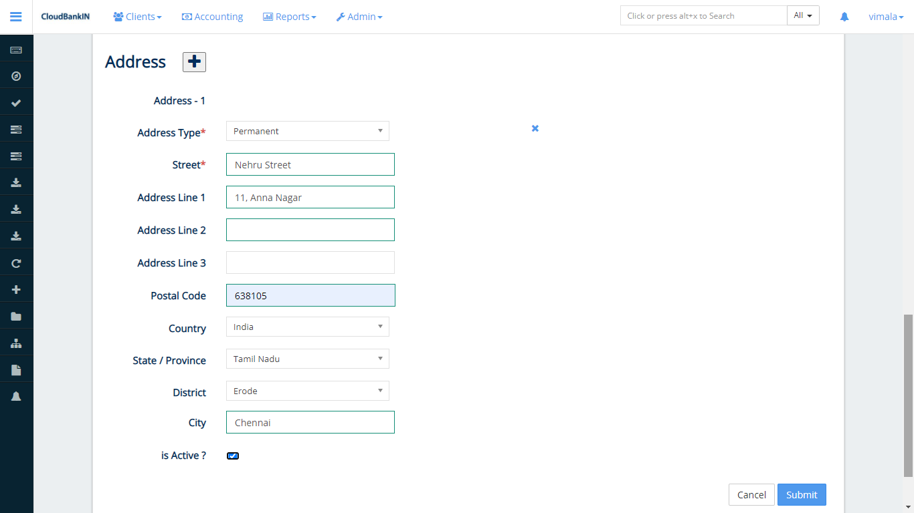Screen dimensions: 914x513
Task: Uncheck the 'is Active ?' checkbox
Action: (232, 455)
